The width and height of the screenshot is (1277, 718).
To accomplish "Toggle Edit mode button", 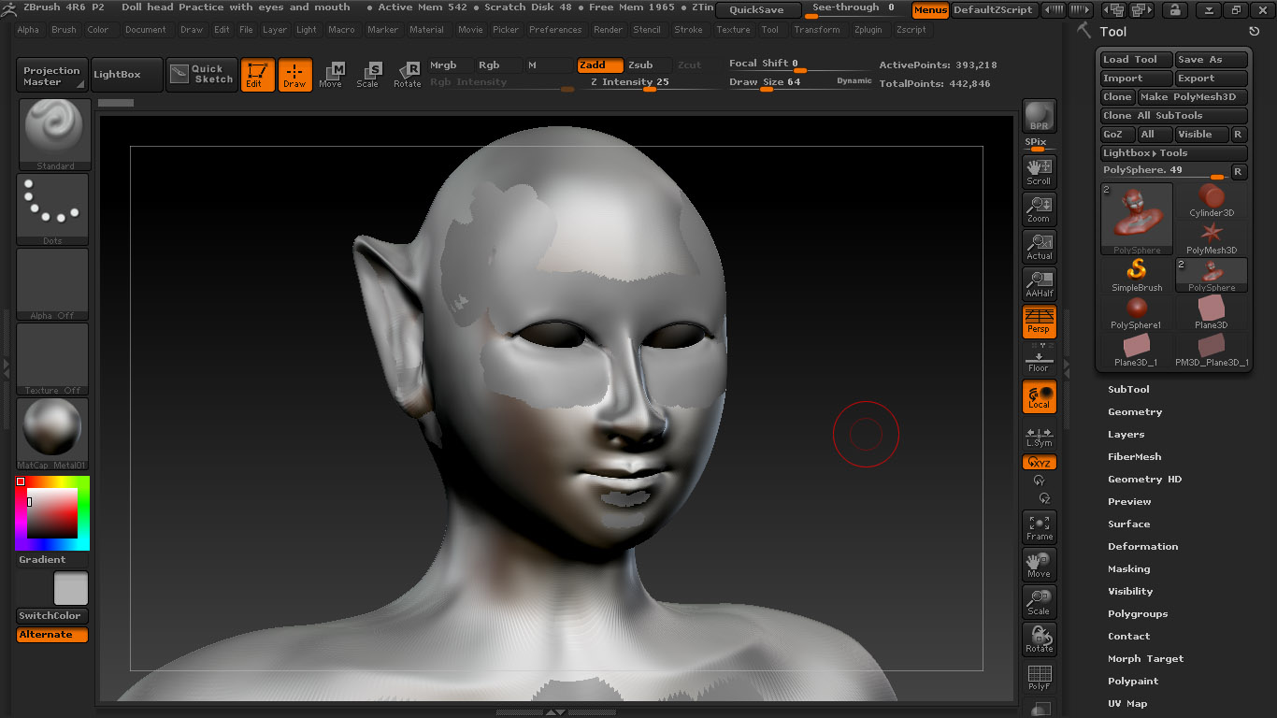I will [257, 75].
